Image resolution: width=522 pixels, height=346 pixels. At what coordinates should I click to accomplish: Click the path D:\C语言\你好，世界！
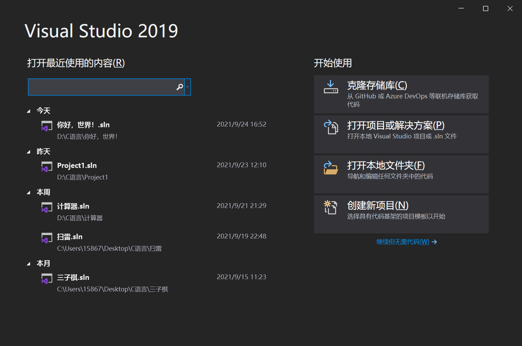[x=87, y=137]
